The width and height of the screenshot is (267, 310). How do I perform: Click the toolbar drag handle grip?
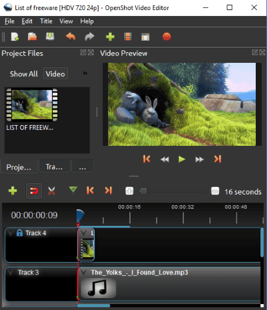coord(4,37)
